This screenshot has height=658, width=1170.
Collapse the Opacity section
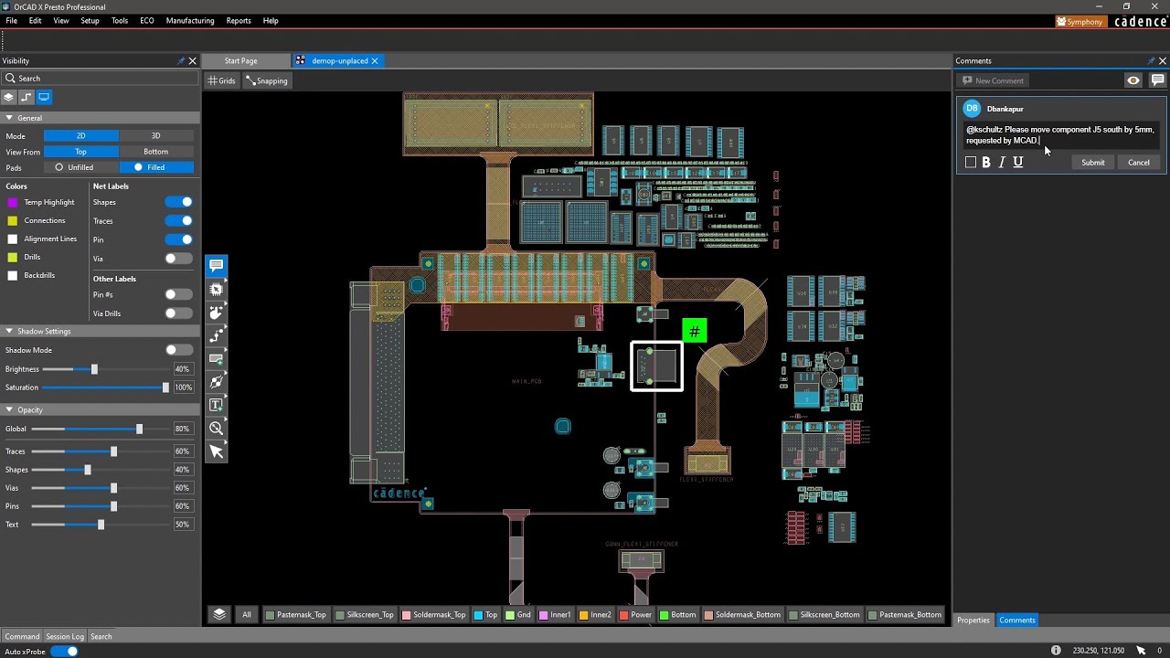click(x=9, y=410)
